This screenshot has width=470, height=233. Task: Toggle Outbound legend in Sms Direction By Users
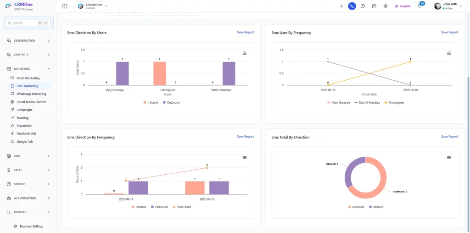[x=171, y=102]
